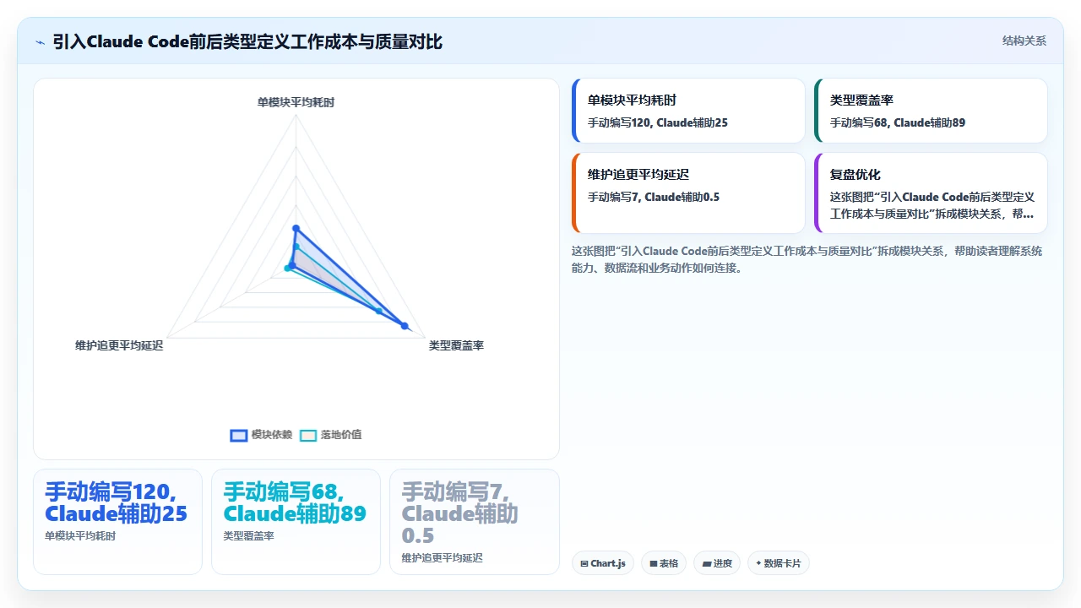Open the 类型覆盖率 info card

931,111
